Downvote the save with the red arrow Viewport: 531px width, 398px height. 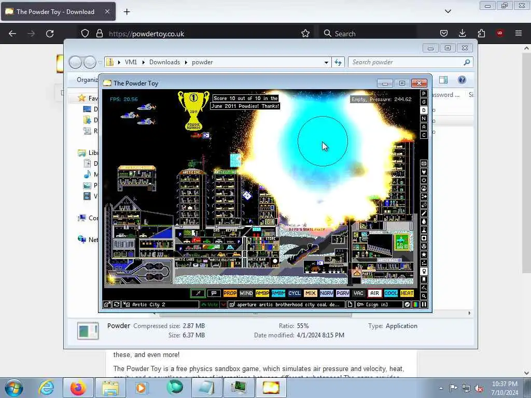point(223,305)
